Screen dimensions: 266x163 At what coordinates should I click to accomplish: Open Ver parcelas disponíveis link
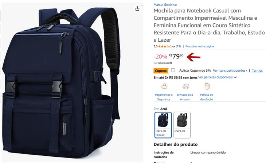(x=215, y=77)
